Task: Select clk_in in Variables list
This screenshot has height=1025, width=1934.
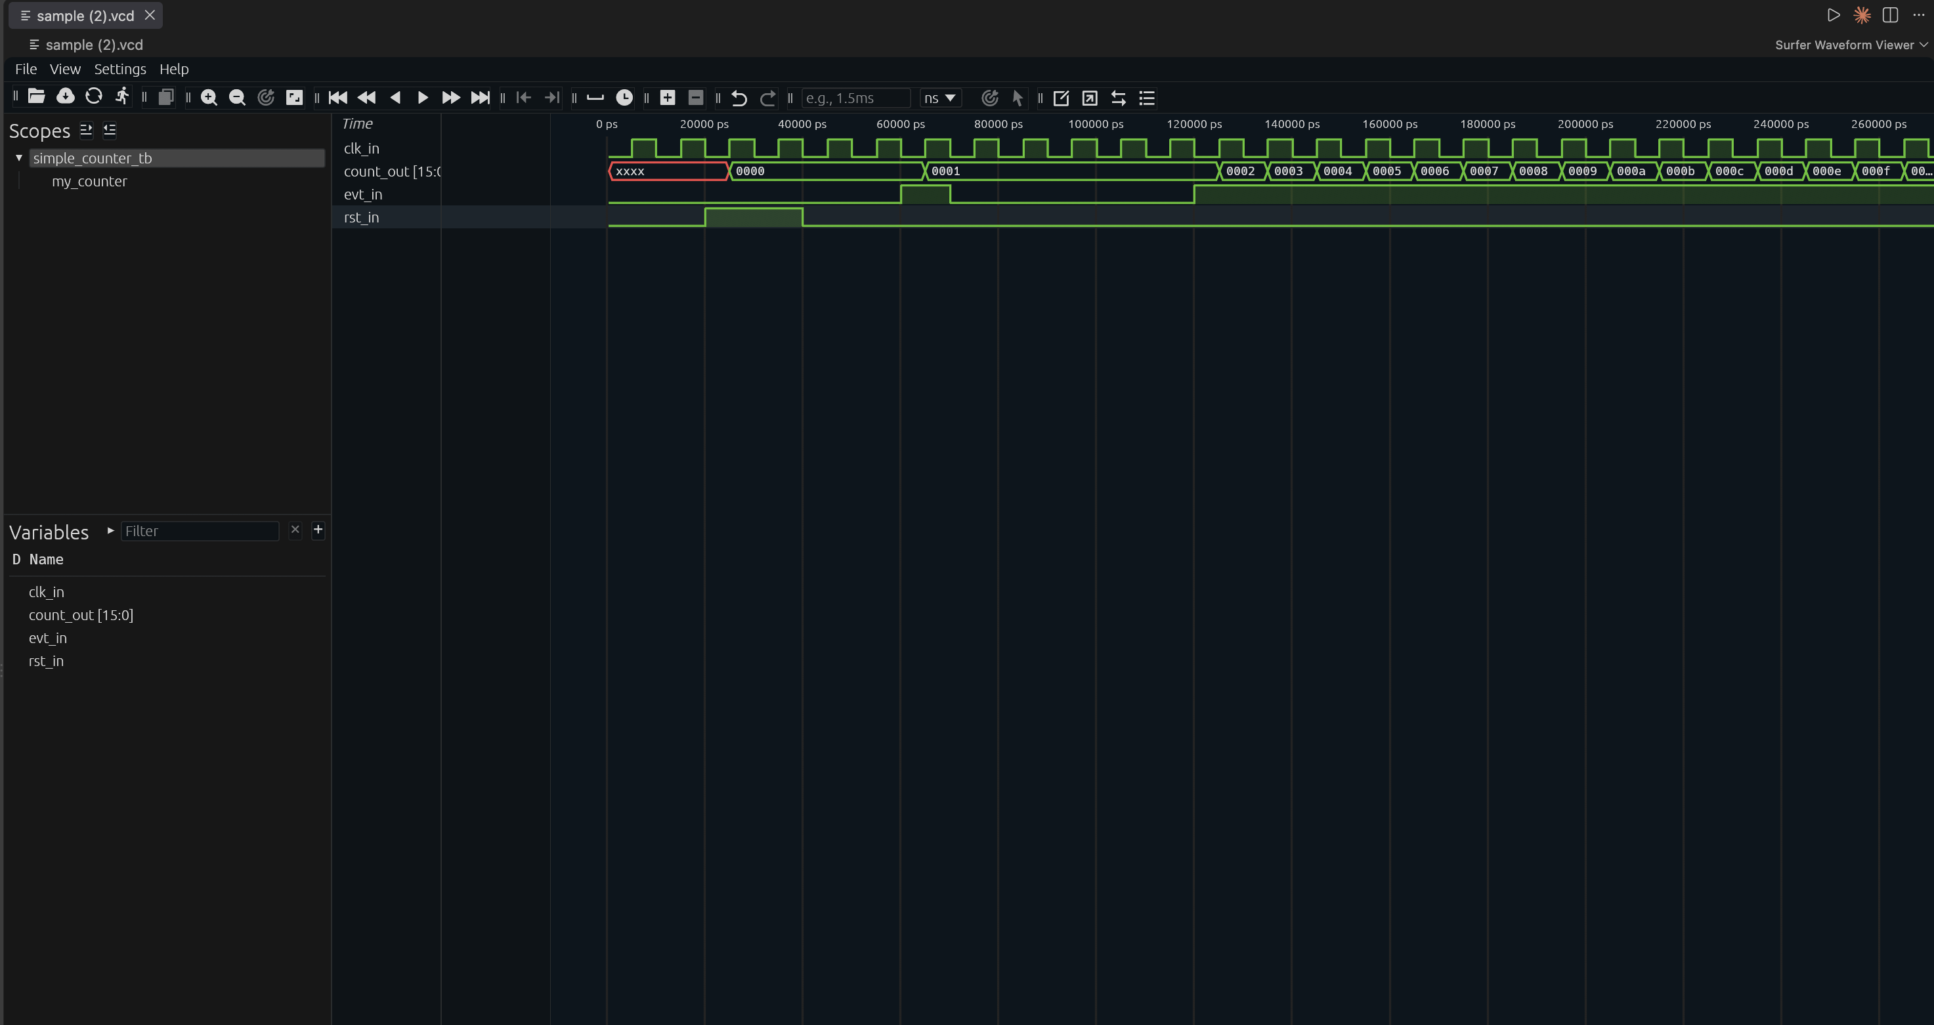Action: point(47,592)
